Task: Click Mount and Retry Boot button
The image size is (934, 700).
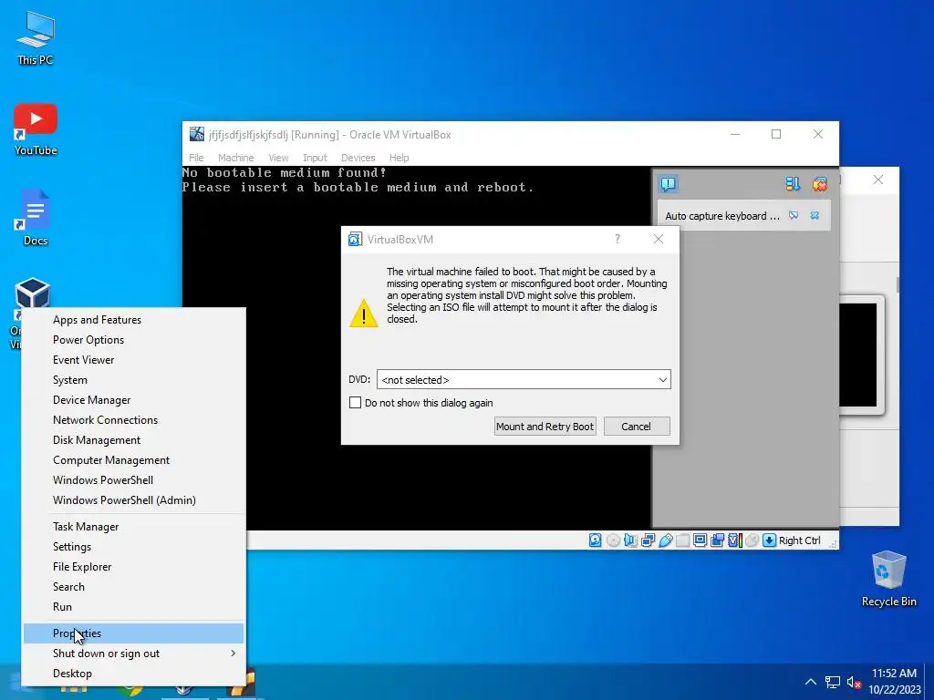Action: 545,427
